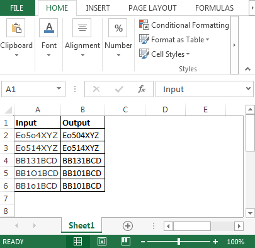255x248 pixels.
Task: Click the Format as Table label
Action: pos(178,40)
